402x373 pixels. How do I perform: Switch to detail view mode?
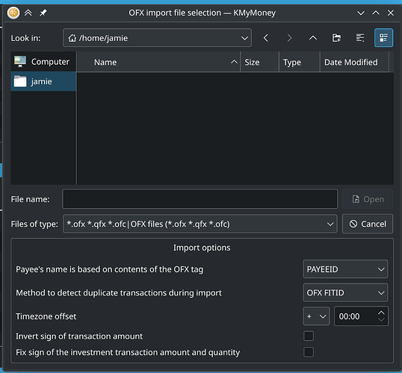pos(383,38)
